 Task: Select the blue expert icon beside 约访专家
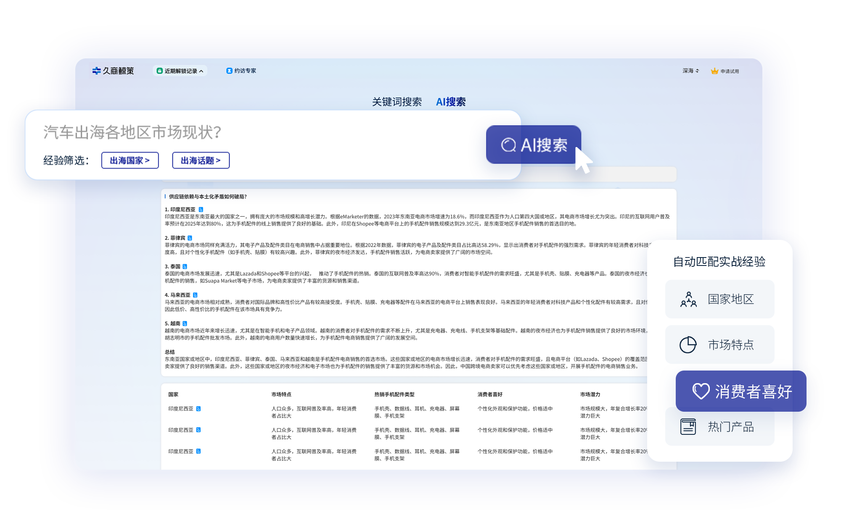229,71
